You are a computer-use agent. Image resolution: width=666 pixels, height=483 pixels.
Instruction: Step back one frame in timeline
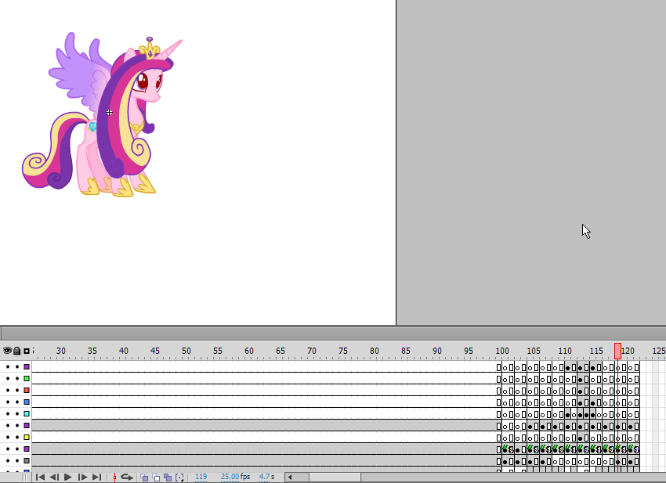54,477
